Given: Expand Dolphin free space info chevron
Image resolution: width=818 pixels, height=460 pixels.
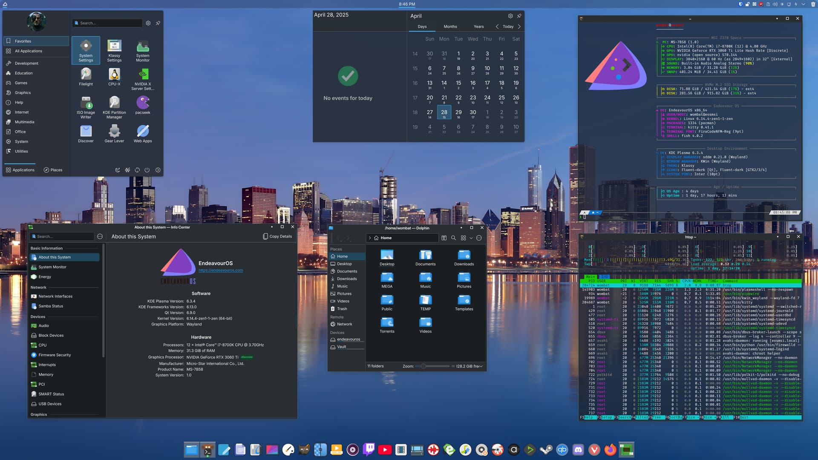Looking at the screenshot, I should point(481,366).
